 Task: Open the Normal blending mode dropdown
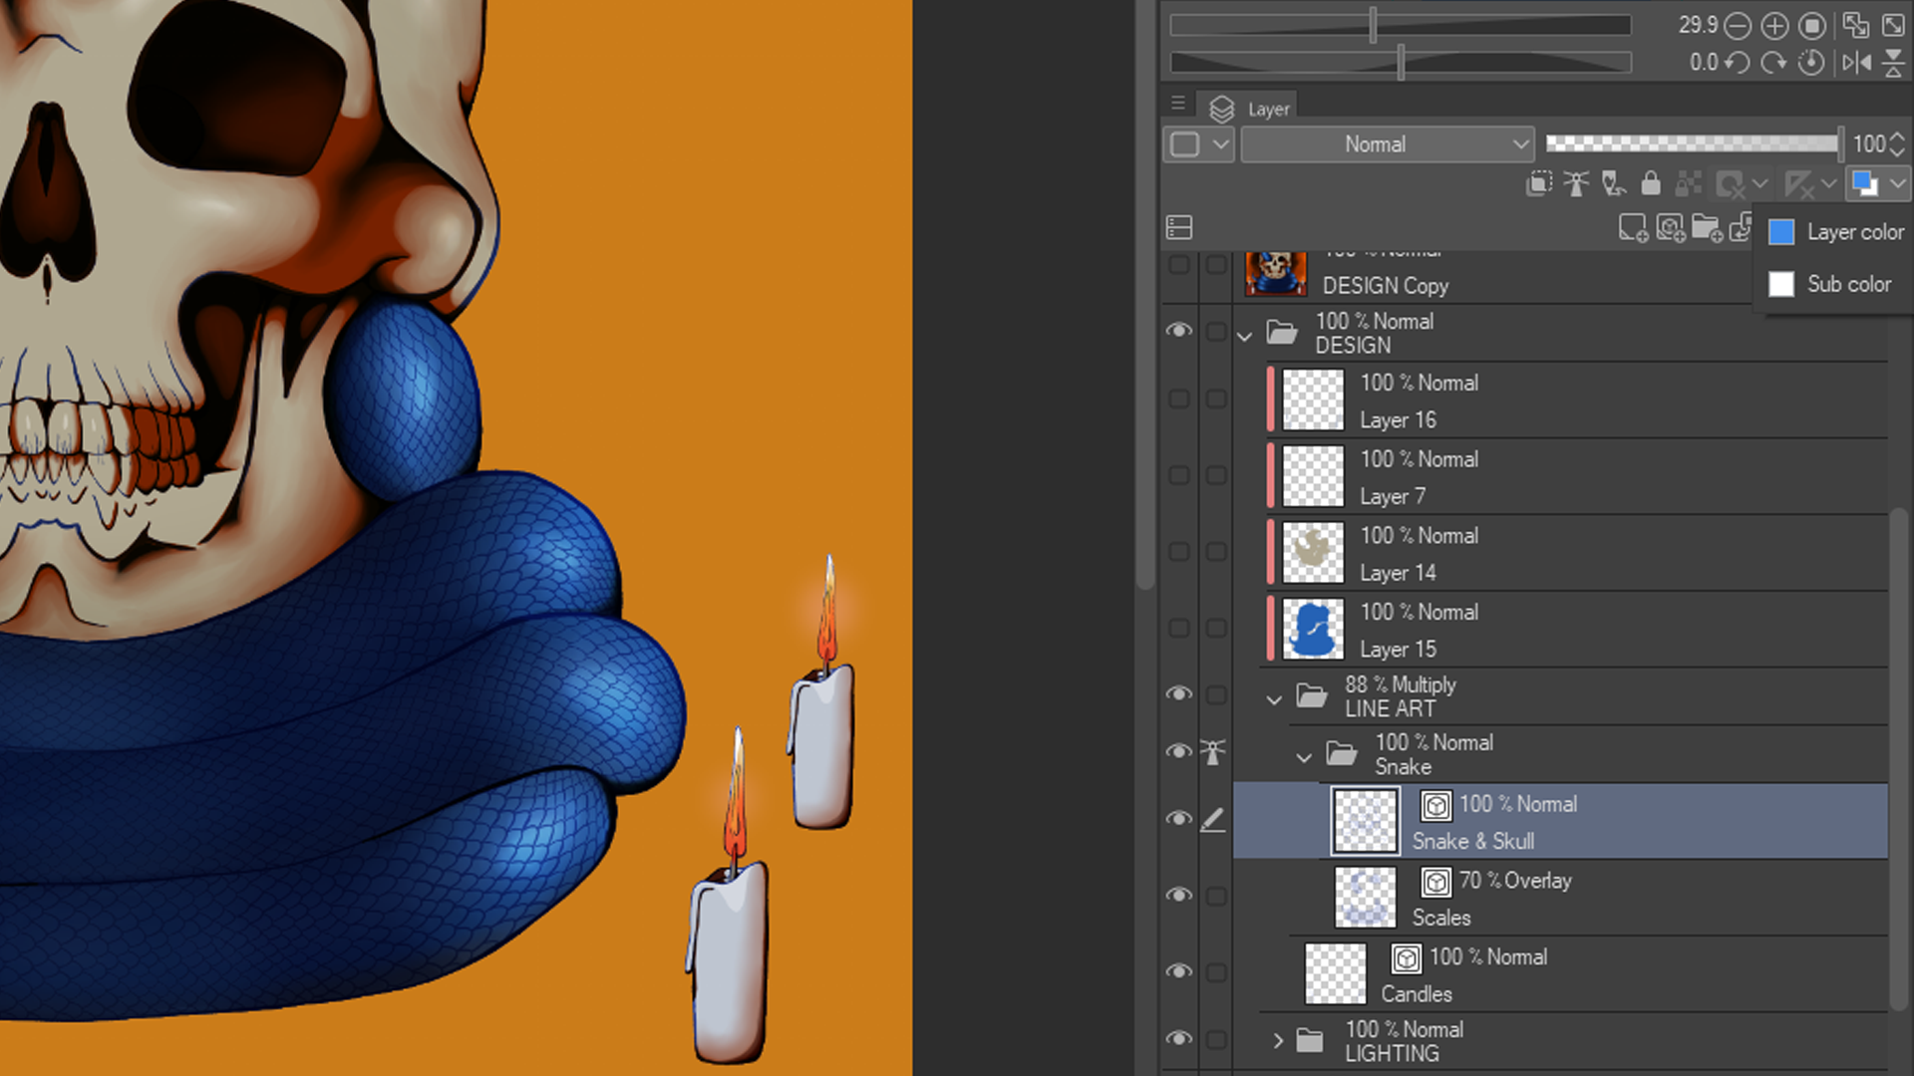coord(1387,144)
